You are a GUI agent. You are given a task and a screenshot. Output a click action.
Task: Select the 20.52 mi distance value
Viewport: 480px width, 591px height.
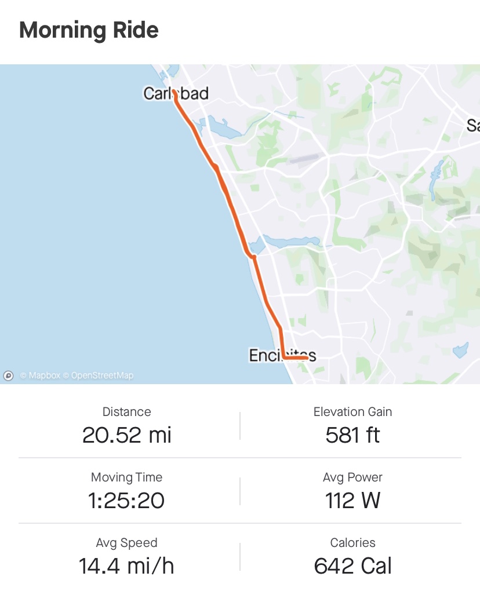point(127,435)
